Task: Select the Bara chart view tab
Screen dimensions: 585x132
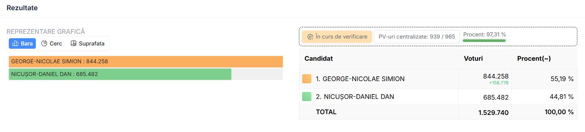Action: 22,43
